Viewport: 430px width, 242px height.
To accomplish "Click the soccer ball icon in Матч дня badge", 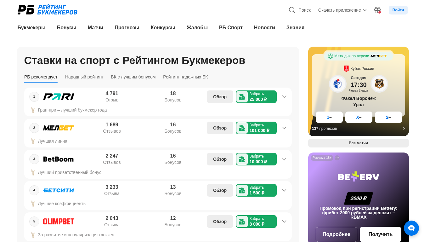I will point(331,56).
